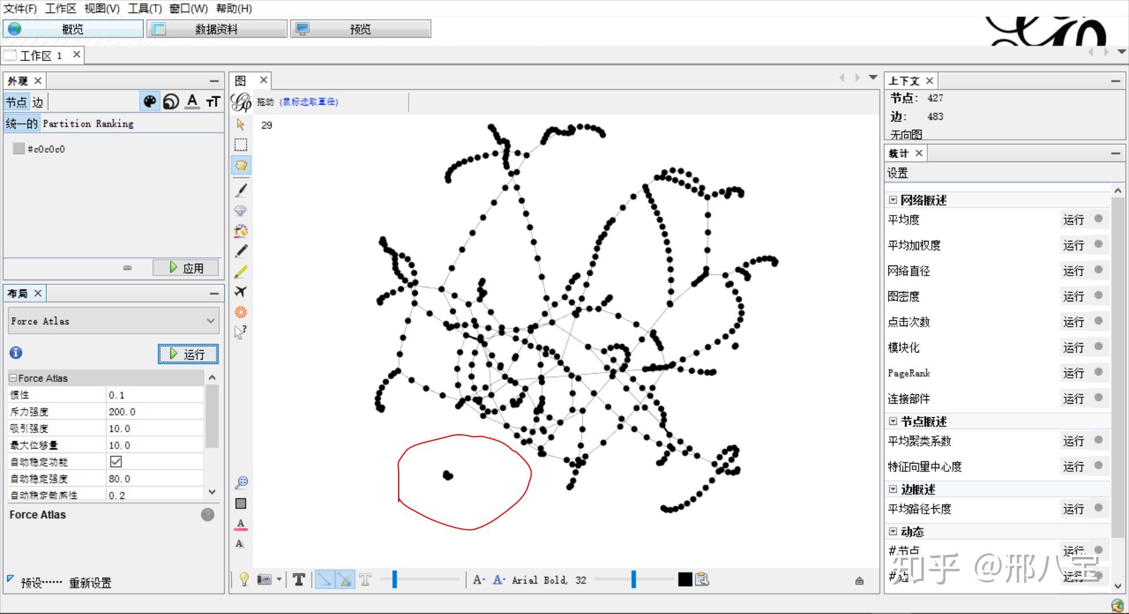Collapse the Force Atlas properties group

tap(13, 378)
